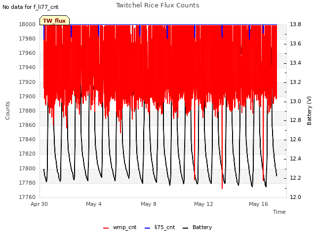Click the 17980 counts axis value
Screen dimensions: 316x237
[x=27, y=39]
